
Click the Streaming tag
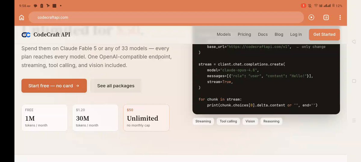click(x=203, y=121)
